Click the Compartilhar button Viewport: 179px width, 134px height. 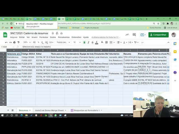159,35
